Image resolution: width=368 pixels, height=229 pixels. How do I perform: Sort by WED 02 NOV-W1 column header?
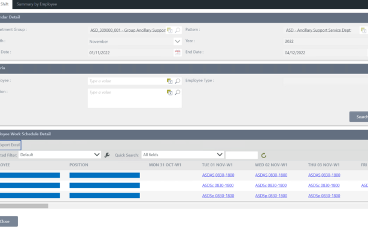[271, 165]
